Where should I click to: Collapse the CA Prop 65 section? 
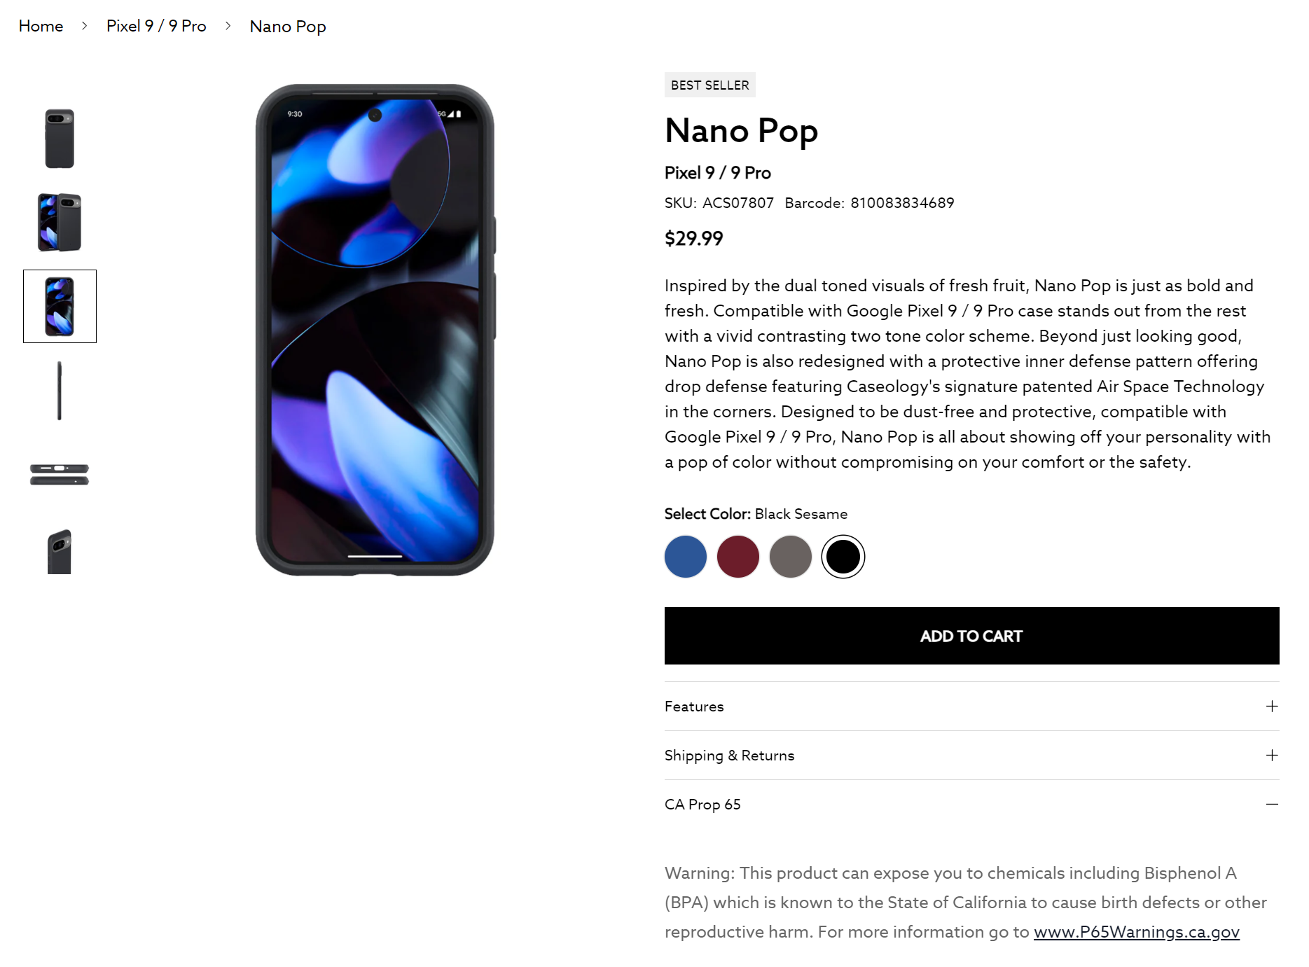click(1272, 805)
